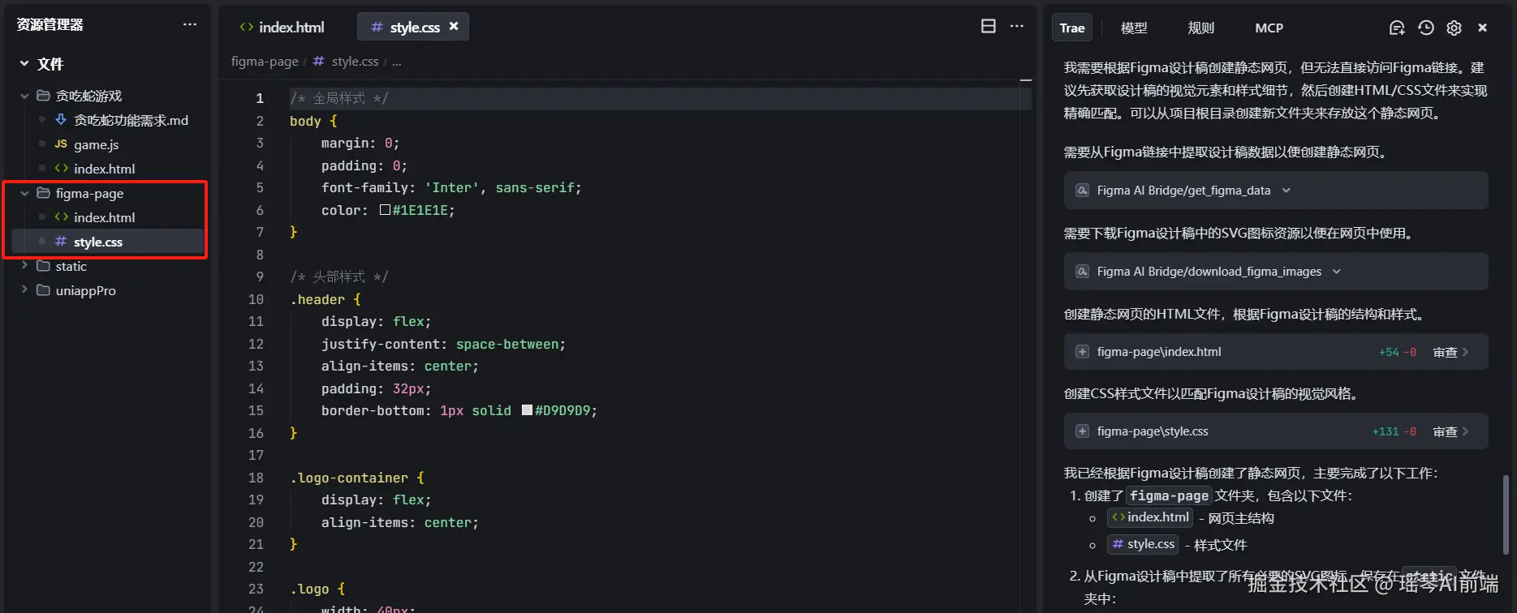Expand the uniappPro folder
This screenshot has width=1517, height=613.
(24, 290)
